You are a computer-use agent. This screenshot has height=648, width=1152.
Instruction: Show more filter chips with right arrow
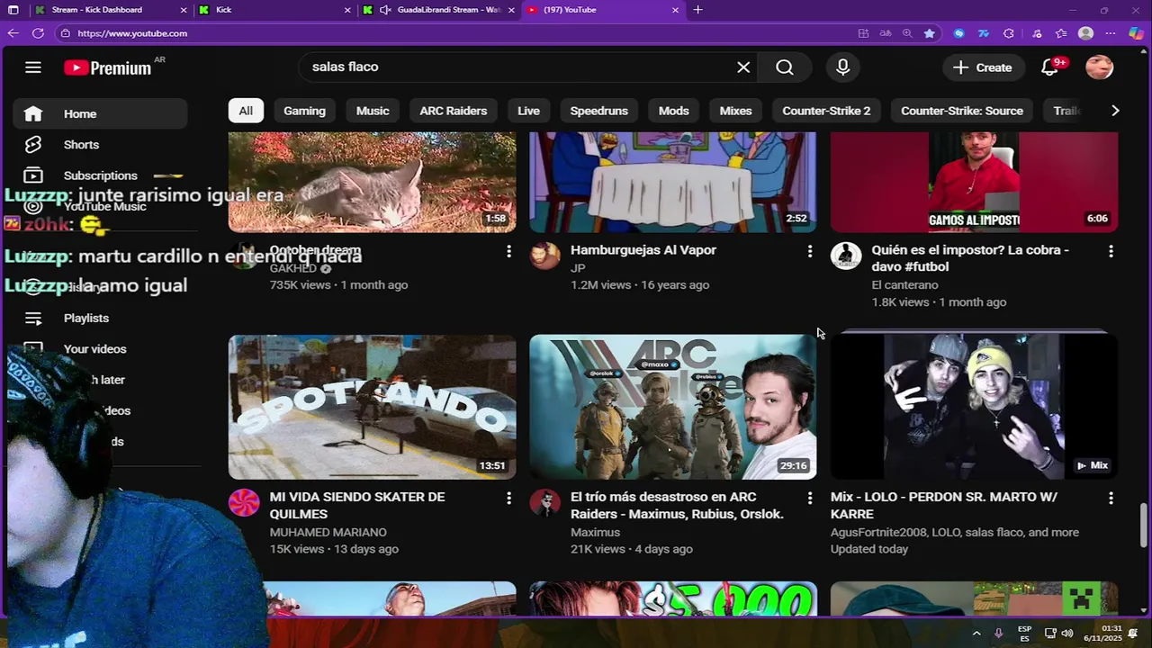(1115, 111)
